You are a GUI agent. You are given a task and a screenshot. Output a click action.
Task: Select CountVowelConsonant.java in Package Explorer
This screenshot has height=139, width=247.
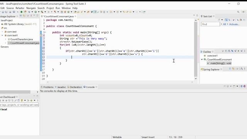(24, 43)
